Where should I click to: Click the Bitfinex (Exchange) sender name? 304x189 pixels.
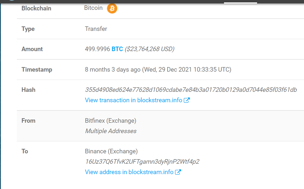click(110, 121)
